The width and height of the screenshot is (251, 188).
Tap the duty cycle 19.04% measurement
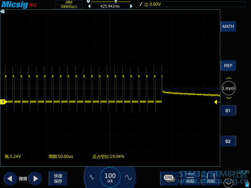click(108, 156)
